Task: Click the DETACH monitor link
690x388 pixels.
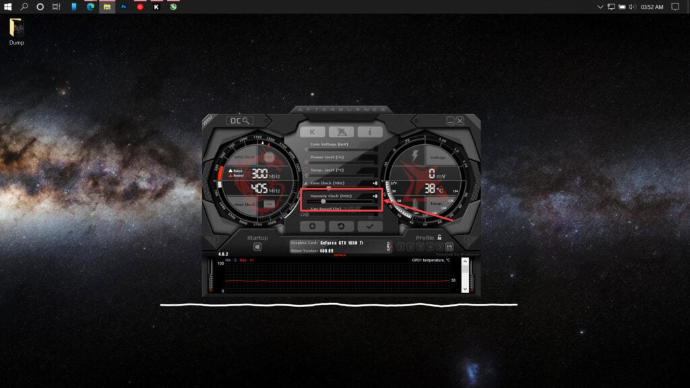Action: tap(340, 255)
